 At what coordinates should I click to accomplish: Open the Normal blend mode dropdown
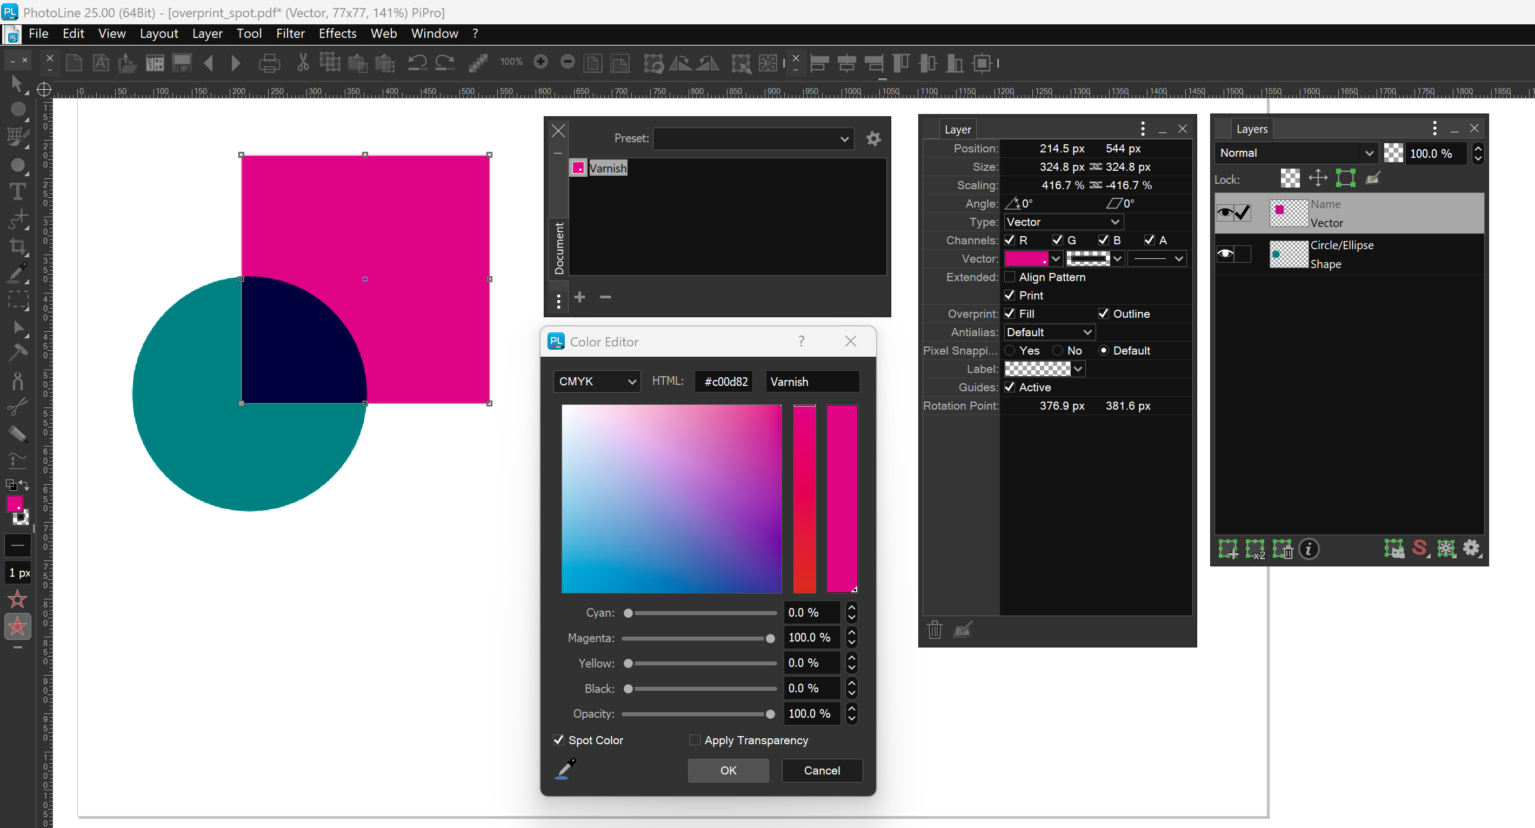(x=1296, y=153)
